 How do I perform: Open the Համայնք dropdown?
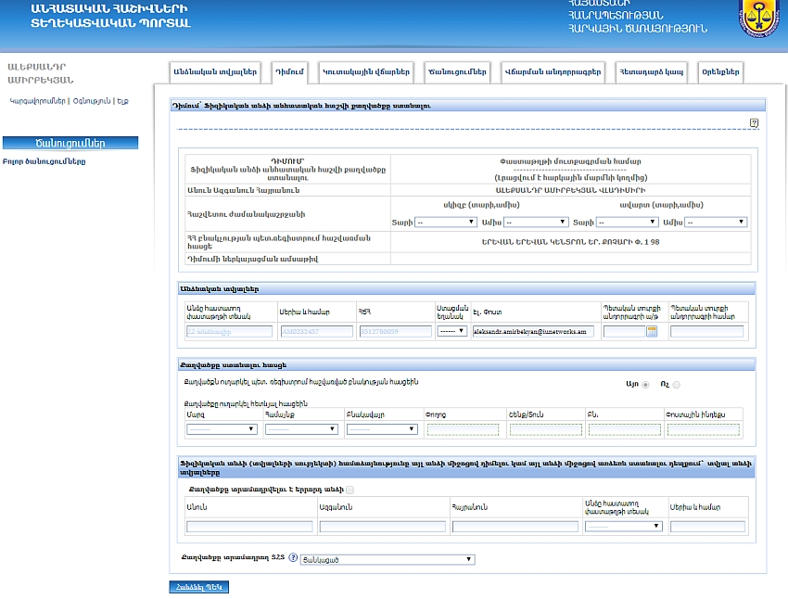(x=301, y=429)
